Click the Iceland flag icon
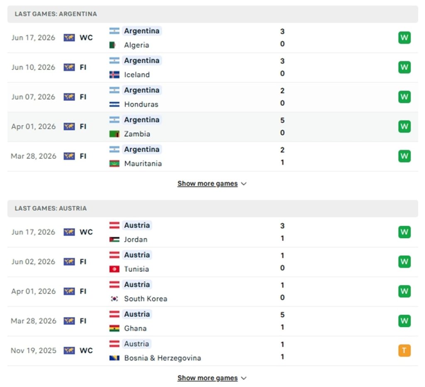 coord(114,75)
